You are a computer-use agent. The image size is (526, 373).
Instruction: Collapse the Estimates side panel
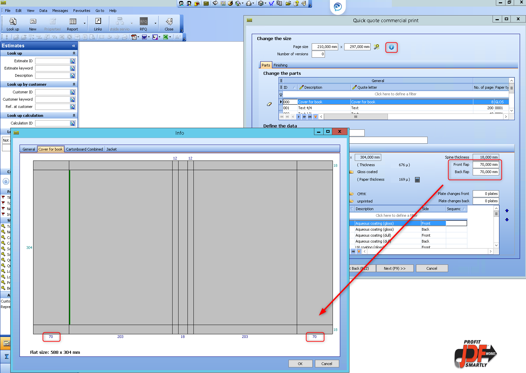click(x=74, y=46)
